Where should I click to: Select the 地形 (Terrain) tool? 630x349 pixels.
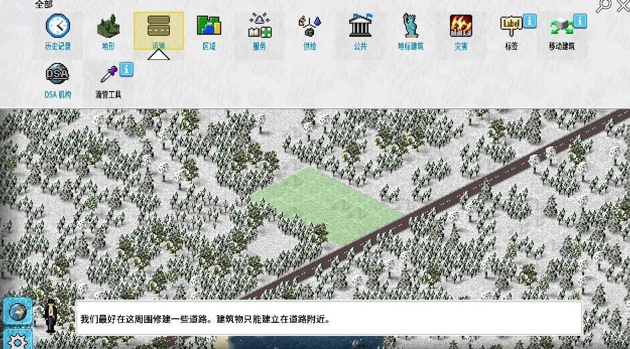tap(108, 27)
